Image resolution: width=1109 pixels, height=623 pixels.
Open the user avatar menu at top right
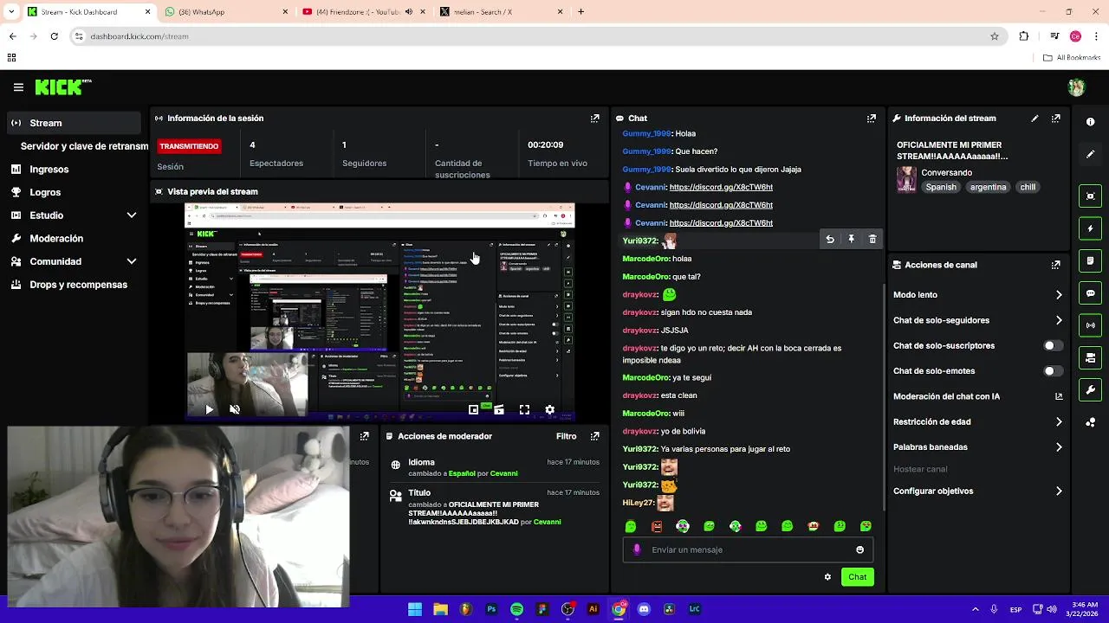pyautogui.click(x=1077, y=87)
